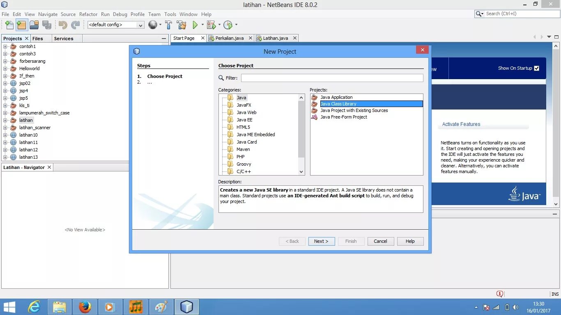The image size is (561, 315).
Task: Select the Java Web category
Action: tap(246, 112)
